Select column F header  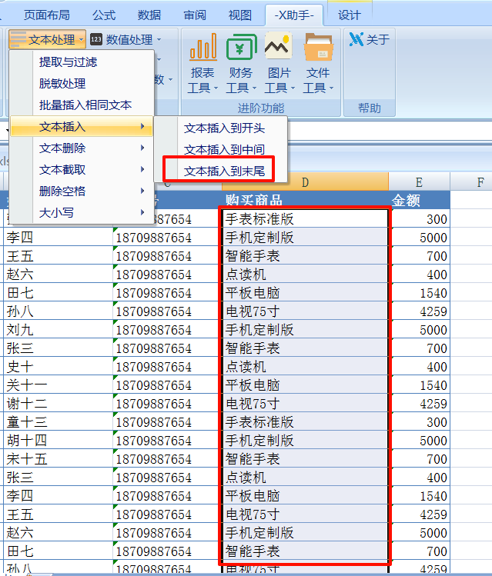pyautogui.click(x=480, y=181)
